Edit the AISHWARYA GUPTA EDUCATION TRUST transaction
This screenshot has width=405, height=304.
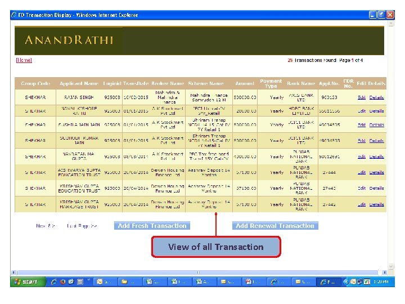[x=362, y=172]
